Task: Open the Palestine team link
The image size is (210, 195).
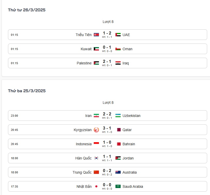Action: pyautogui.click(x=84, y=63)
